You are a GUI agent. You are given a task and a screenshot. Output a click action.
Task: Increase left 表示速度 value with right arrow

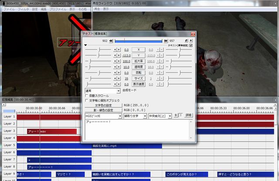[119, 84]
